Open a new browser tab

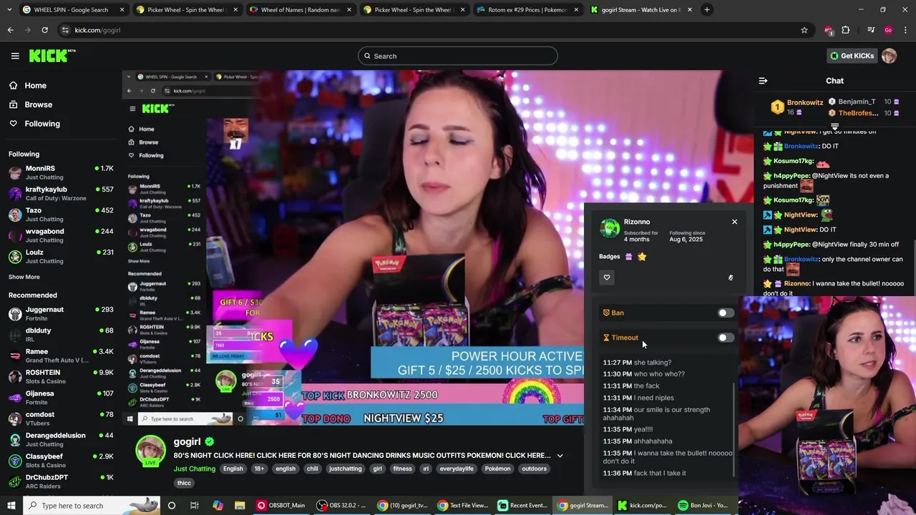(707, 10)
